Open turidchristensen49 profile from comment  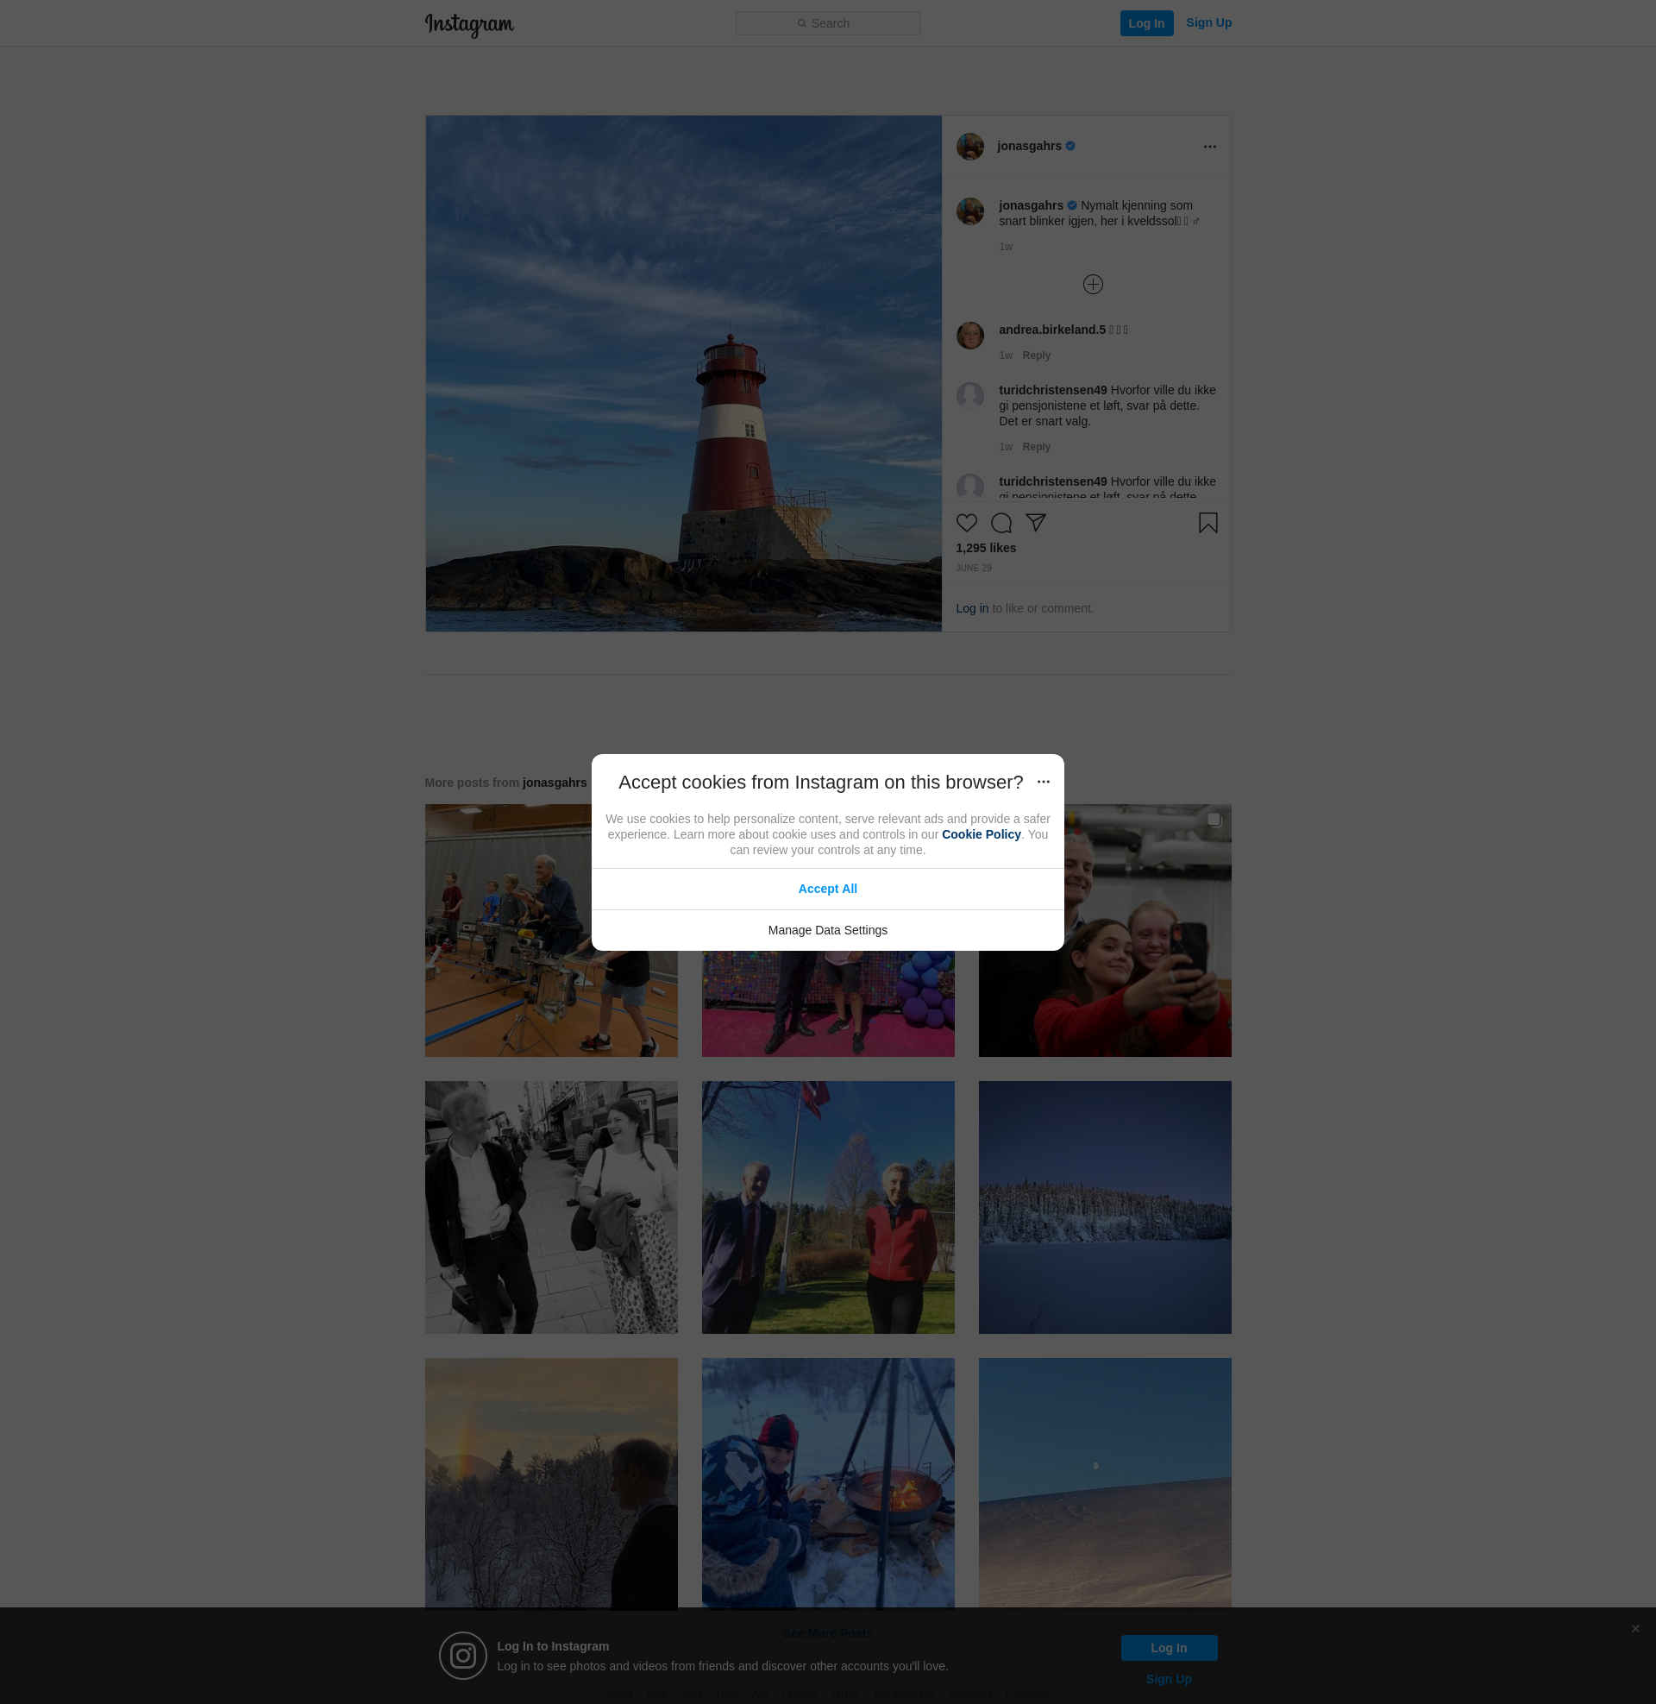coord(1052,390)
